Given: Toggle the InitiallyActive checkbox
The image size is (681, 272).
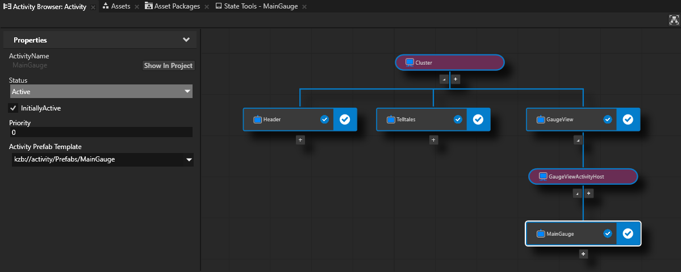Looking at the screenshot, I should pos(14,108).
